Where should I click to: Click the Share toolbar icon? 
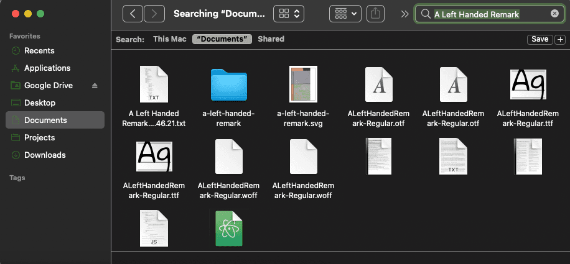pos(375,14)
